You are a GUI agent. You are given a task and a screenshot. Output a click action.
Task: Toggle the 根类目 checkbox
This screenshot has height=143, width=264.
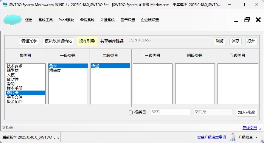131,112
